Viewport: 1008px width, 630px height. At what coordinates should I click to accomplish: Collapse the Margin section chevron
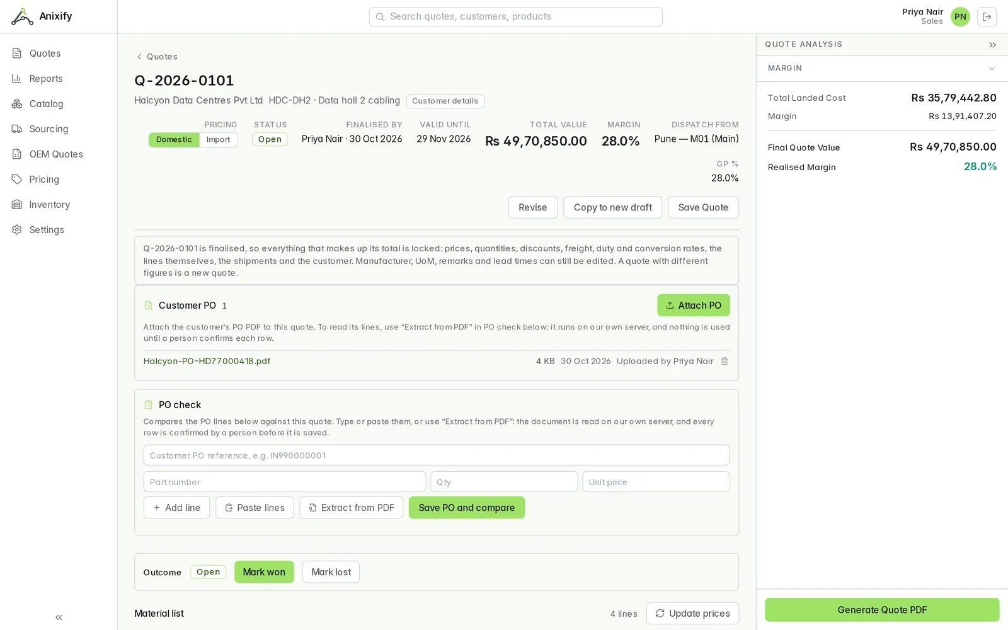[992, 69]
